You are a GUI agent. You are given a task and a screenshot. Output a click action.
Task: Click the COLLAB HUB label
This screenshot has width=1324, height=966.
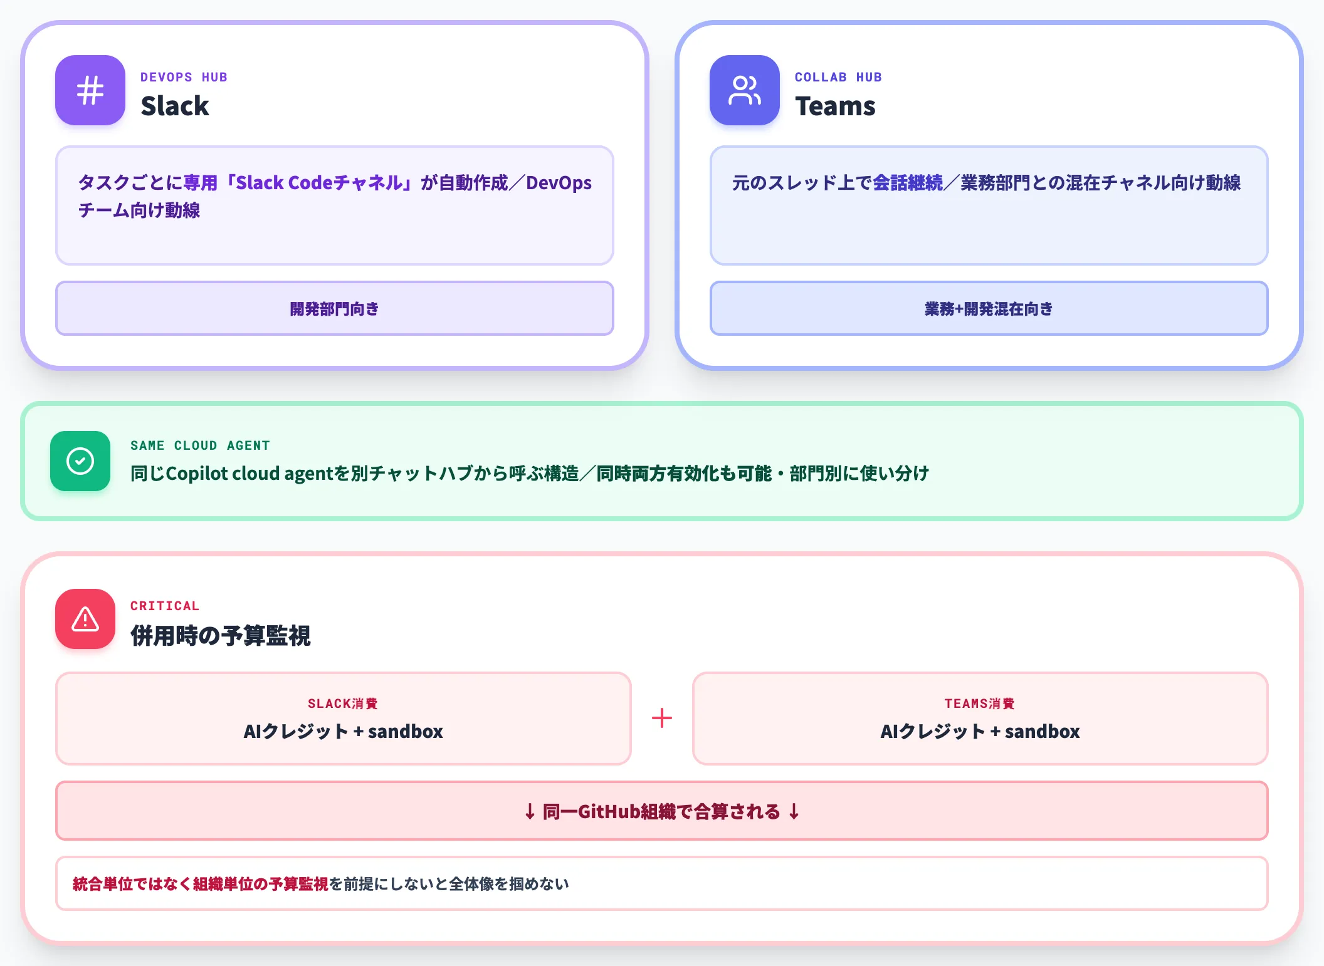(838, 77)
